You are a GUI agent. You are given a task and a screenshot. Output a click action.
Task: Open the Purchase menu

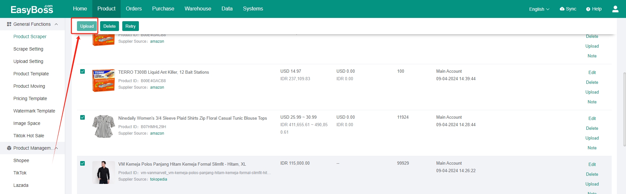tap(163, 9)
